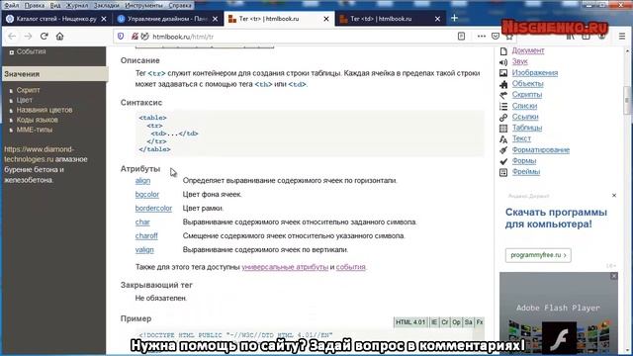Open the Звук section link

[519, 61]
